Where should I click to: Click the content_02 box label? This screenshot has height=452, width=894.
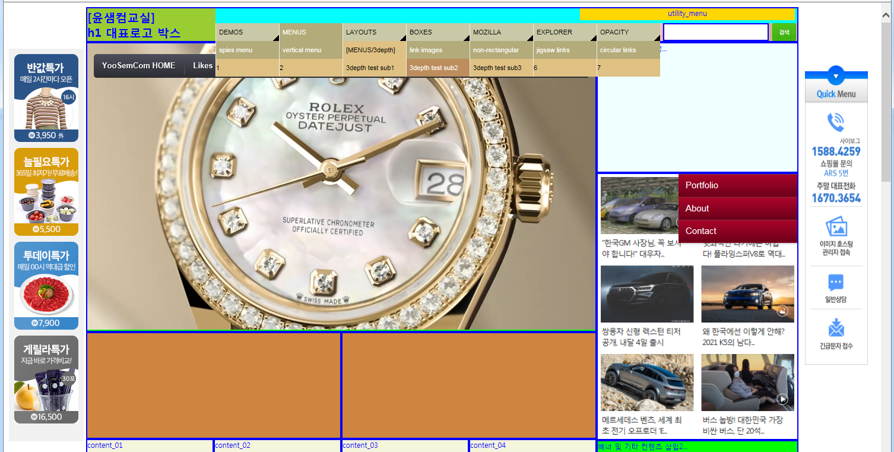pos(233,445)
